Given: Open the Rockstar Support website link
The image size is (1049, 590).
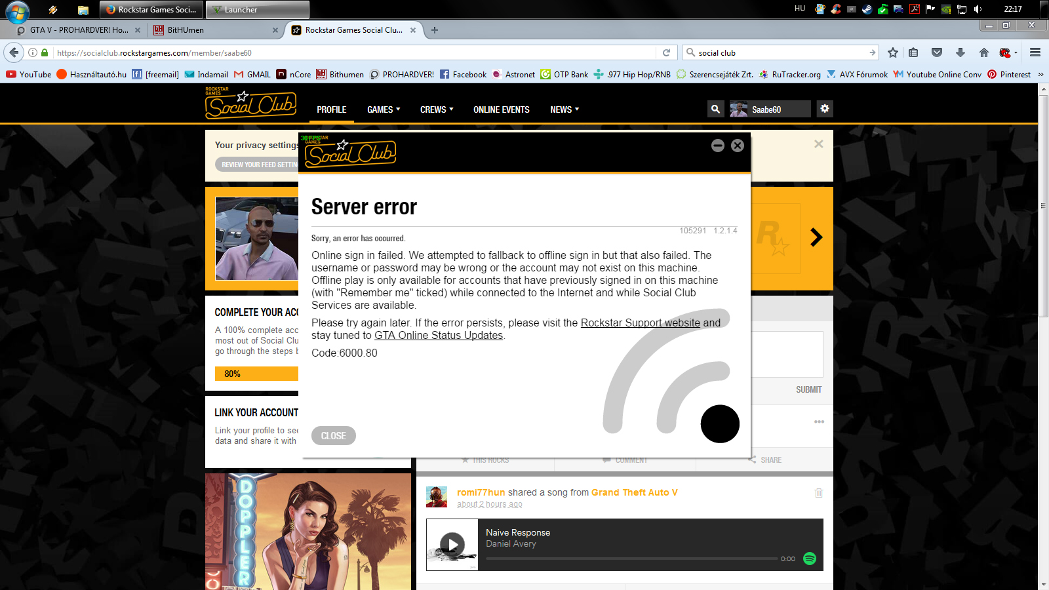Looking at the screenshot, I should (x=641, y=323).
